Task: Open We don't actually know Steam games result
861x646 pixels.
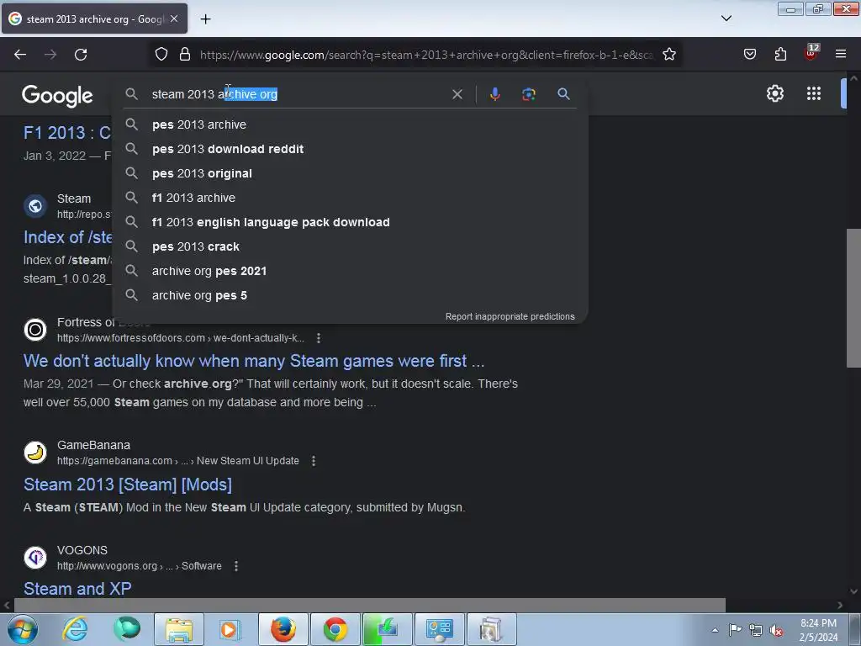Action: [254, 361]
